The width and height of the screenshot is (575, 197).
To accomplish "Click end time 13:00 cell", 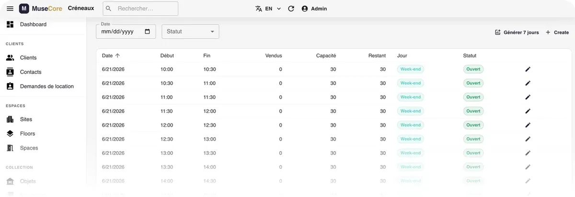I will 210,139.
